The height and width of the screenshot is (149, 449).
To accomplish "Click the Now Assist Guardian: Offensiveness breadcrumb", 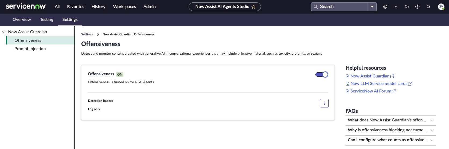I will coord(128,34).
